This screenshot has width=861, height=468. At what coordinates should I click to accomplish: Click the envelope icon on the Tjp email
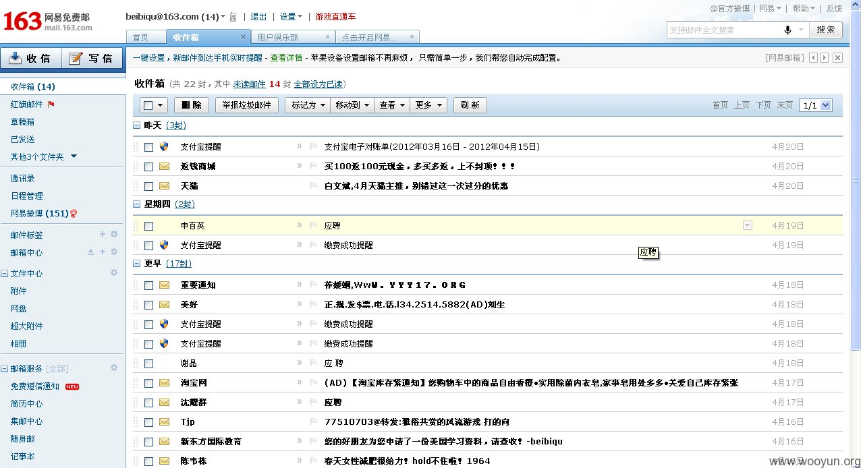[164, 422]
